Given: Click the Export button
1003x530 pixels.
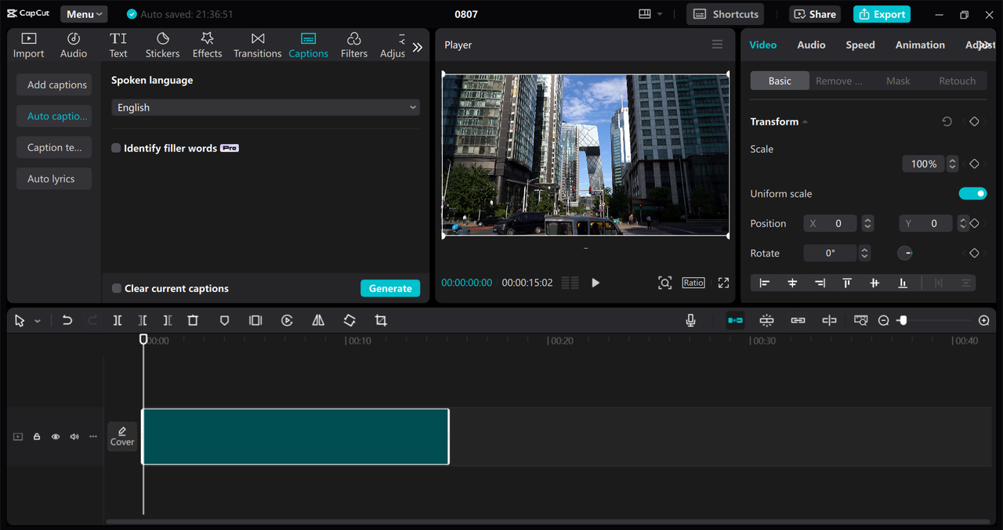Looking at the screenshot, I should pyautogui.click(x=882, y=14).
